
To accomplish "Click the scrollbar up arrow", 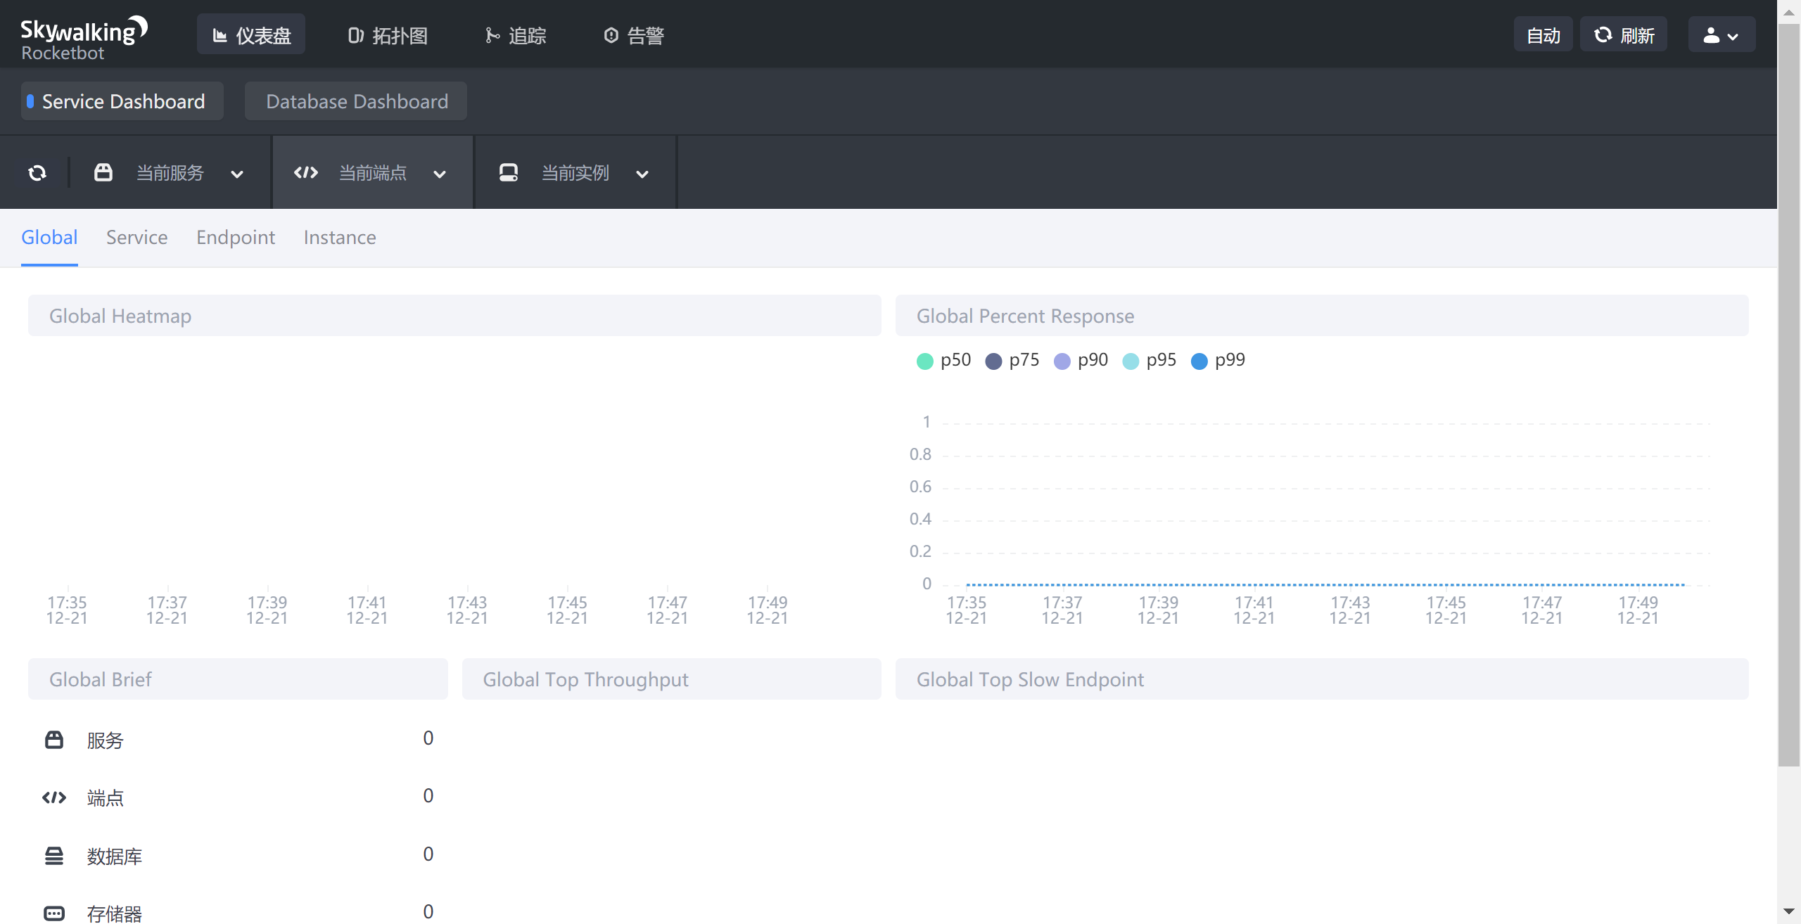I will (x=1789, y=12).
